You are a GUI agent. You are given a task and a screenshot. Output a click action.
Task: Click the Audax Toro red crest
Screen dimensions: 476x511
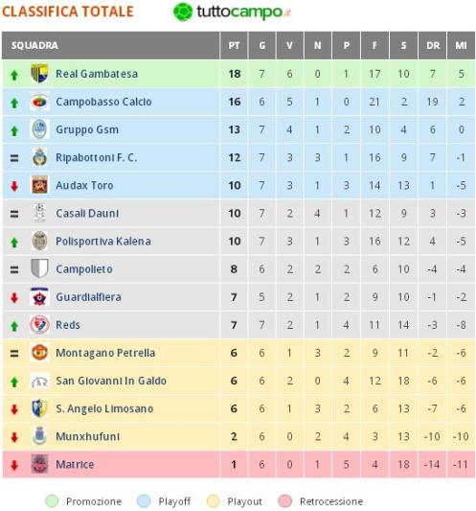39,185
